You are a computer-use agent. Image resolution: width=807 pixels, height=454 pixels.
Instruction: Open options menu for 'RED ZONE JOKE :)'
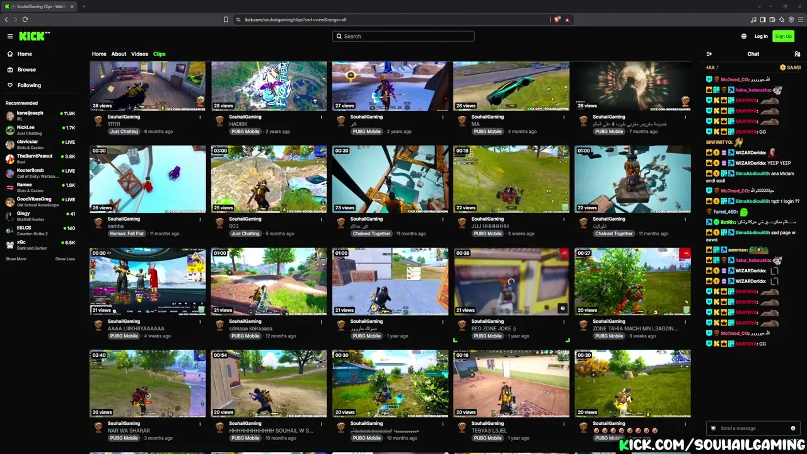point(564,322)
